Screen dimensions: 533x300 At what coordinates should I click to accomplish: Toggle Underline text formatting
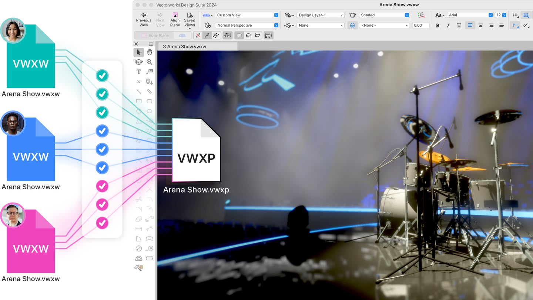tap(459, 25)
